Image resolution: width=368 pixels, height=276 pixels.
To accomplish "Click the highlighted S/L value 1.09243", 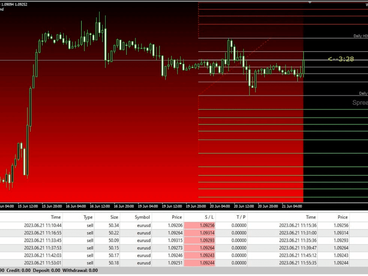I will coord(200,256).
